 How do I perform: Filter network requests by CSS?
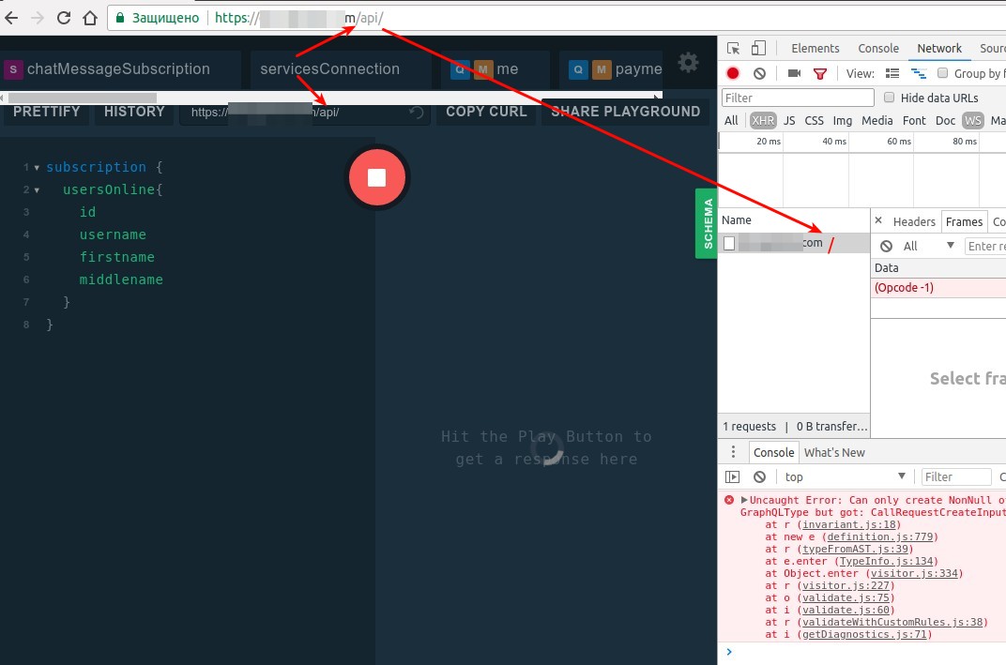pos(815,121)
